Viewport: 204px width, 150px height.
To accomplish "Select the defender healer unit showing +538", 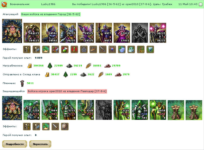I will pyautogui.click(x=140, y=110).
